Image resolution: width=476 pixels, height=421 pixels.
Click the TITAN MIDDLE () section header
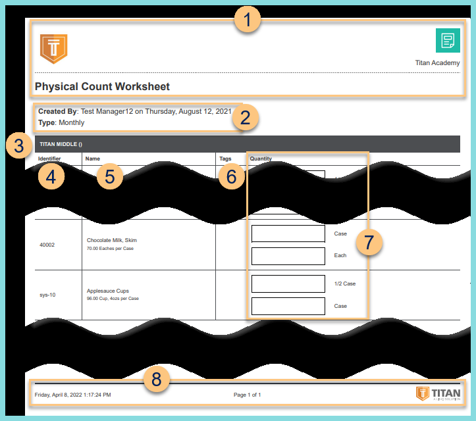[248, 144]
